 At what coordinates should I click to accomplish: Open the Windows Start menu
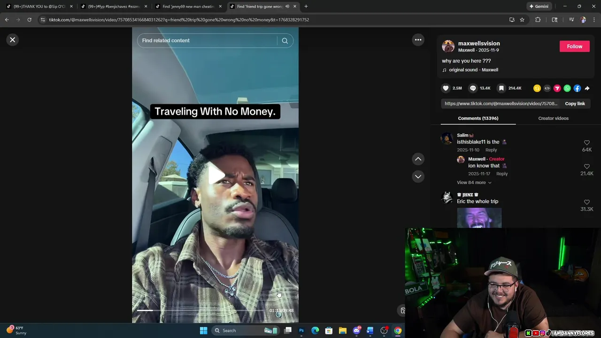click(x=203, y=330)
